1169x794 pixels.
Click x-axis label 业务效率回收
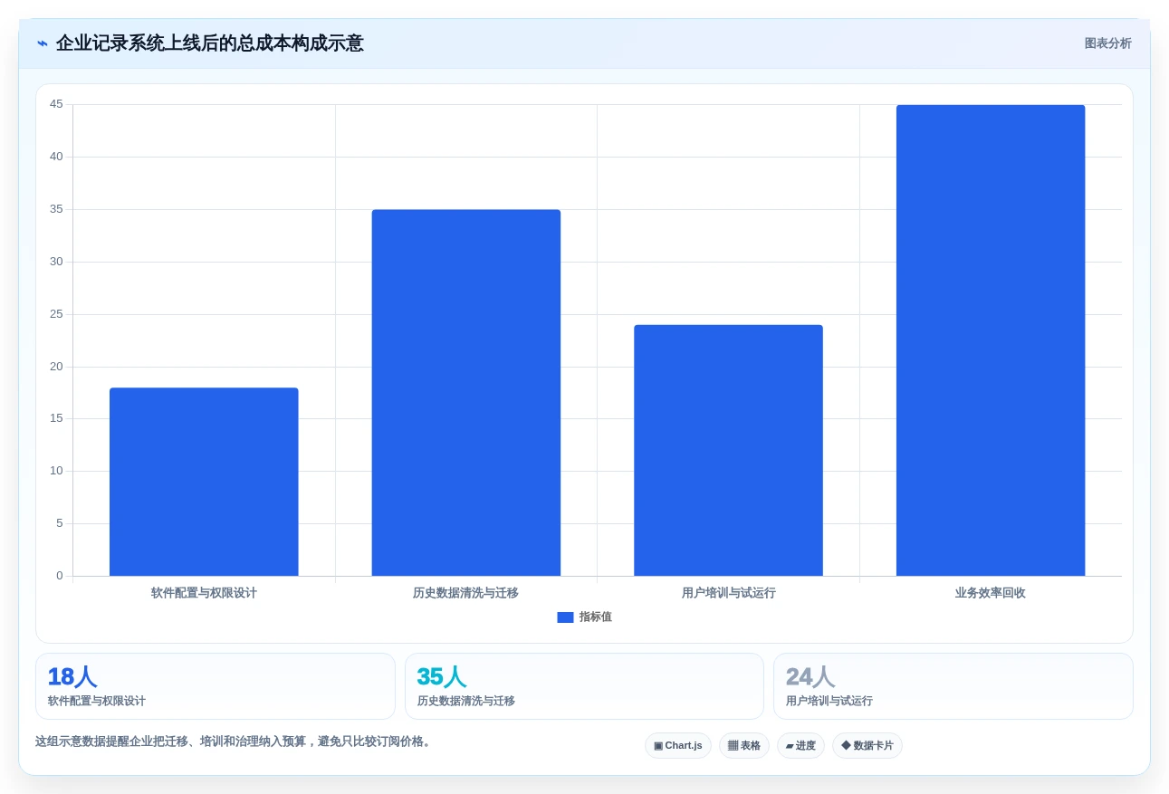991,593
